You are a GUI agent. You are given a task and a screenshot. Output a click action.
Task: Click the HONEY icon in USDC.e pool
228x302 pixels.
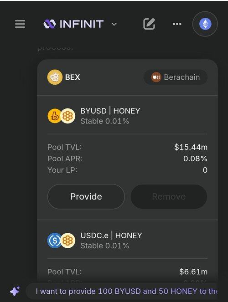point(67,241)
